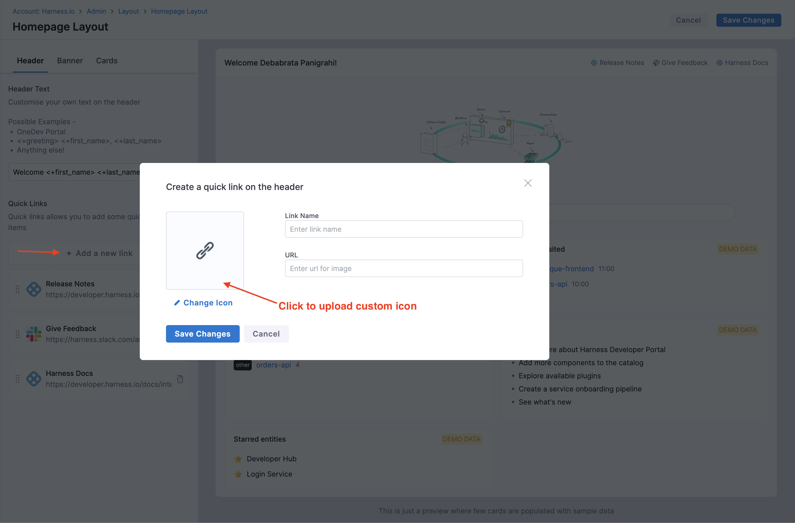Click the Slack icon beside Give Feedback
Viewport: 795px width, 523px height.
tap(34, 334)
